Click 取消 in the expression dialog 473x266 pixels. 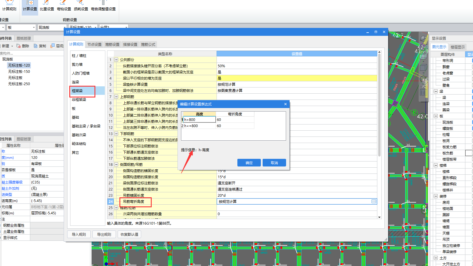point(274,163)
